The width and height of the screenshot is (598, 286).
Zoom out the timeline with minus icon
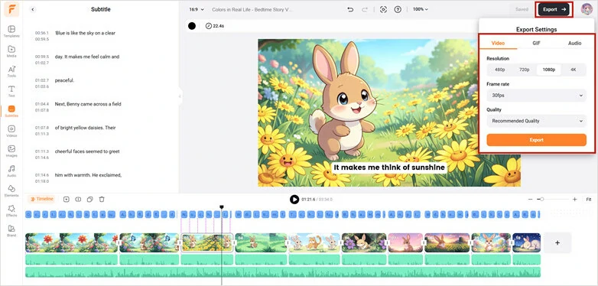[x=530, y=199]
